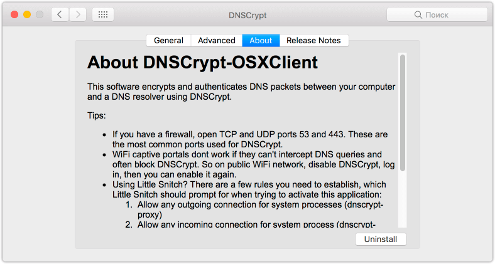Go back with the left chevron button
Viewport: 495px width, 264px height.
[60, 14]
